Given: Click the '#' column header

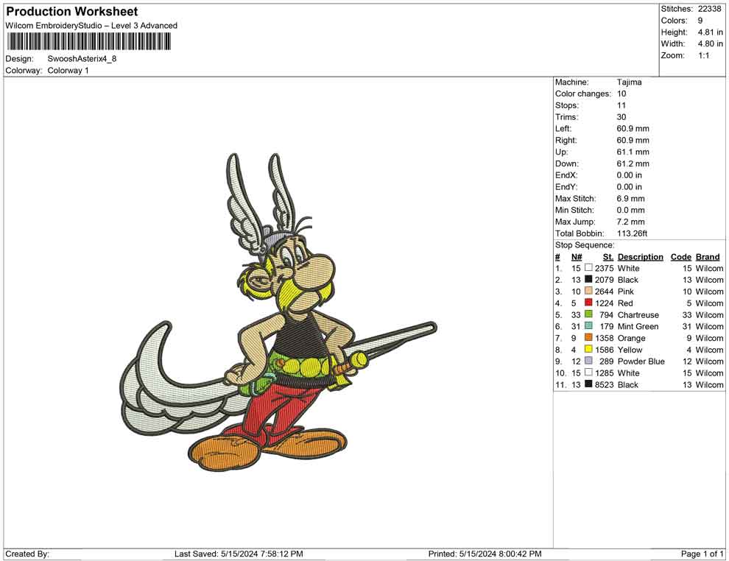Looking at the screenshot, I should [x=557, y=257].
